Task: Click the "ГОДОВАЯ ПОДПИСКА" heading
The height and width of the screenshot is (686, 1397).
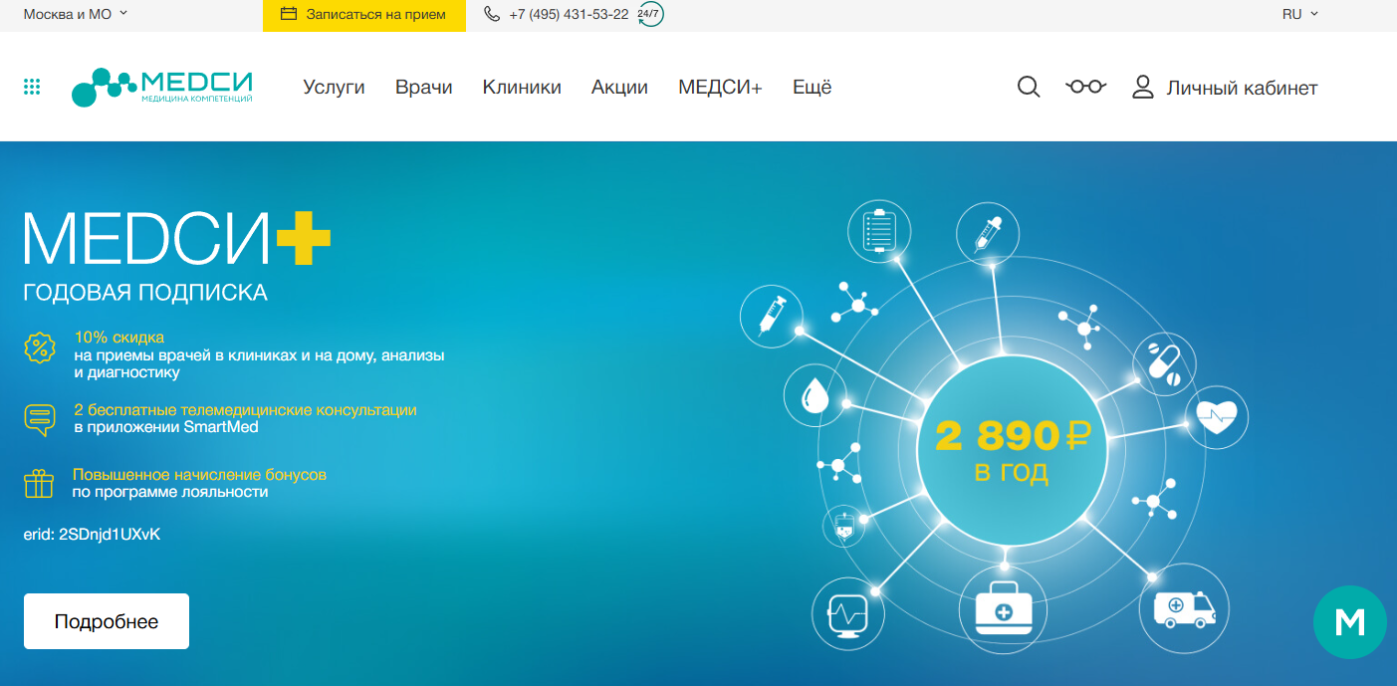Action: coord(145,293)
